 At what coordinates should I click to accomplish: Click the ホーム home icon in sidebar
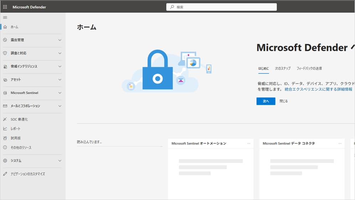coord(5,27)
